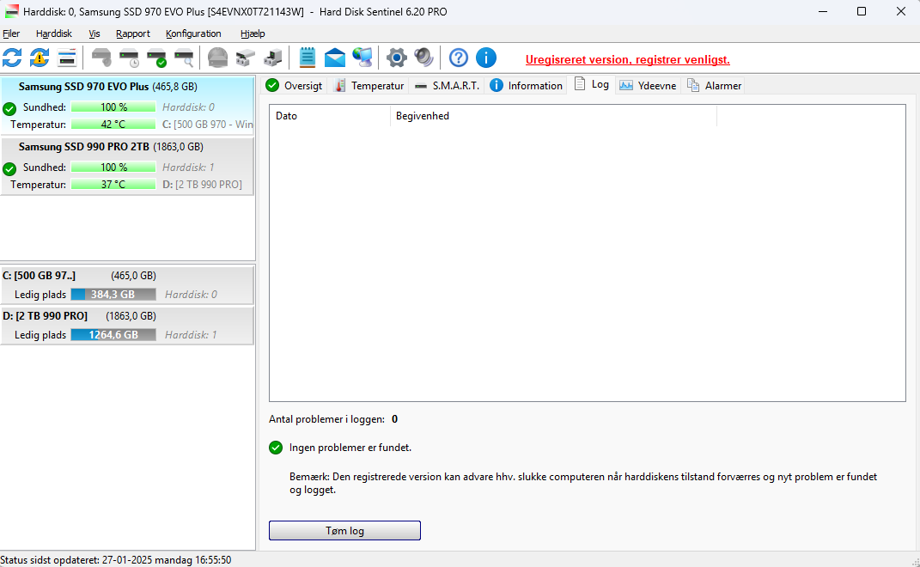Viewport: 920px width, 567px height.
Task: Click the blue envelope e-mail icon
Action: click(334, 58)
